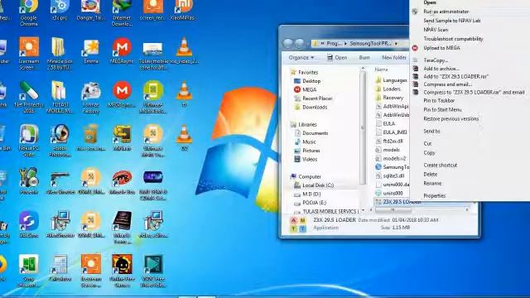Click Explorer forward navigation button
530x298 pixels.
click(x=300, y=43)
